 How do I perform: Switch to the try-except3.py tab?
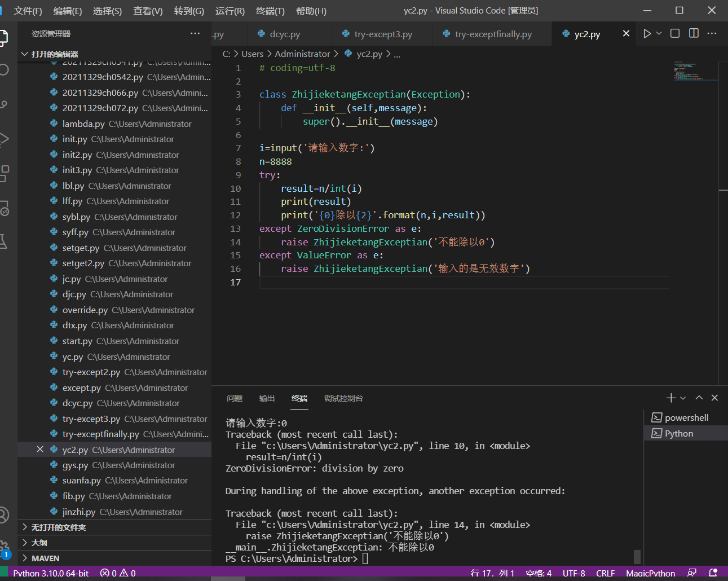pyautogui.click(x=383, y=34)
